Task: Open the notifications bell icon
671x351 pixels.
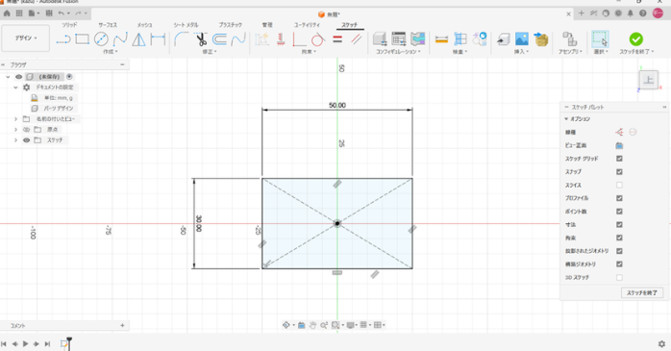Action: 631,13
